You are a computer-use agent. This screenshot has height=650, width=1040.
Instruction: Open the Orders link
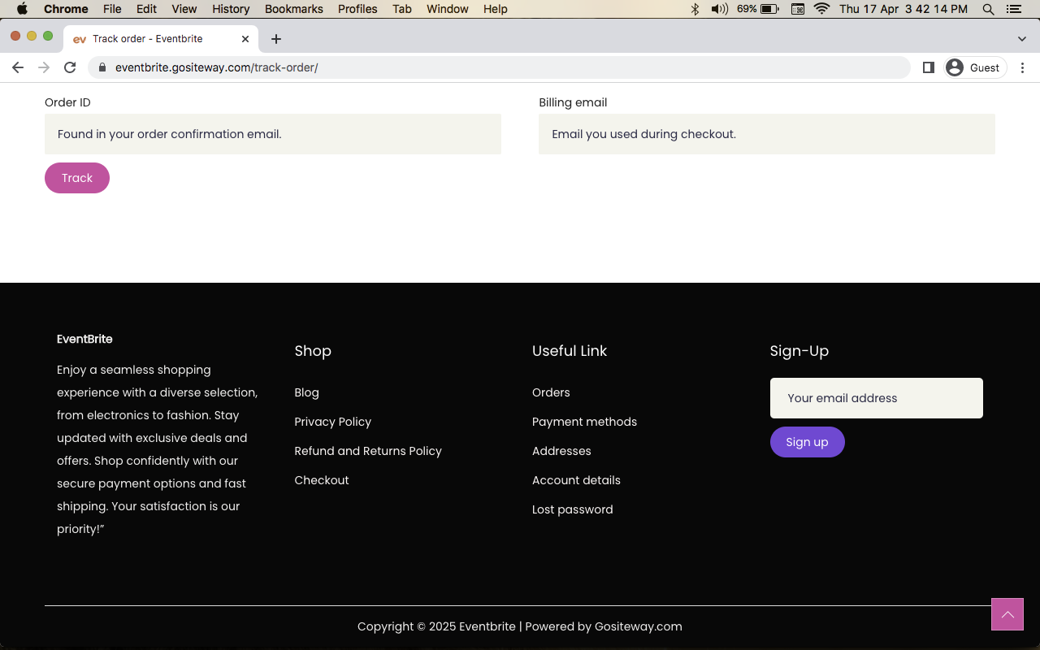[551, 392]
